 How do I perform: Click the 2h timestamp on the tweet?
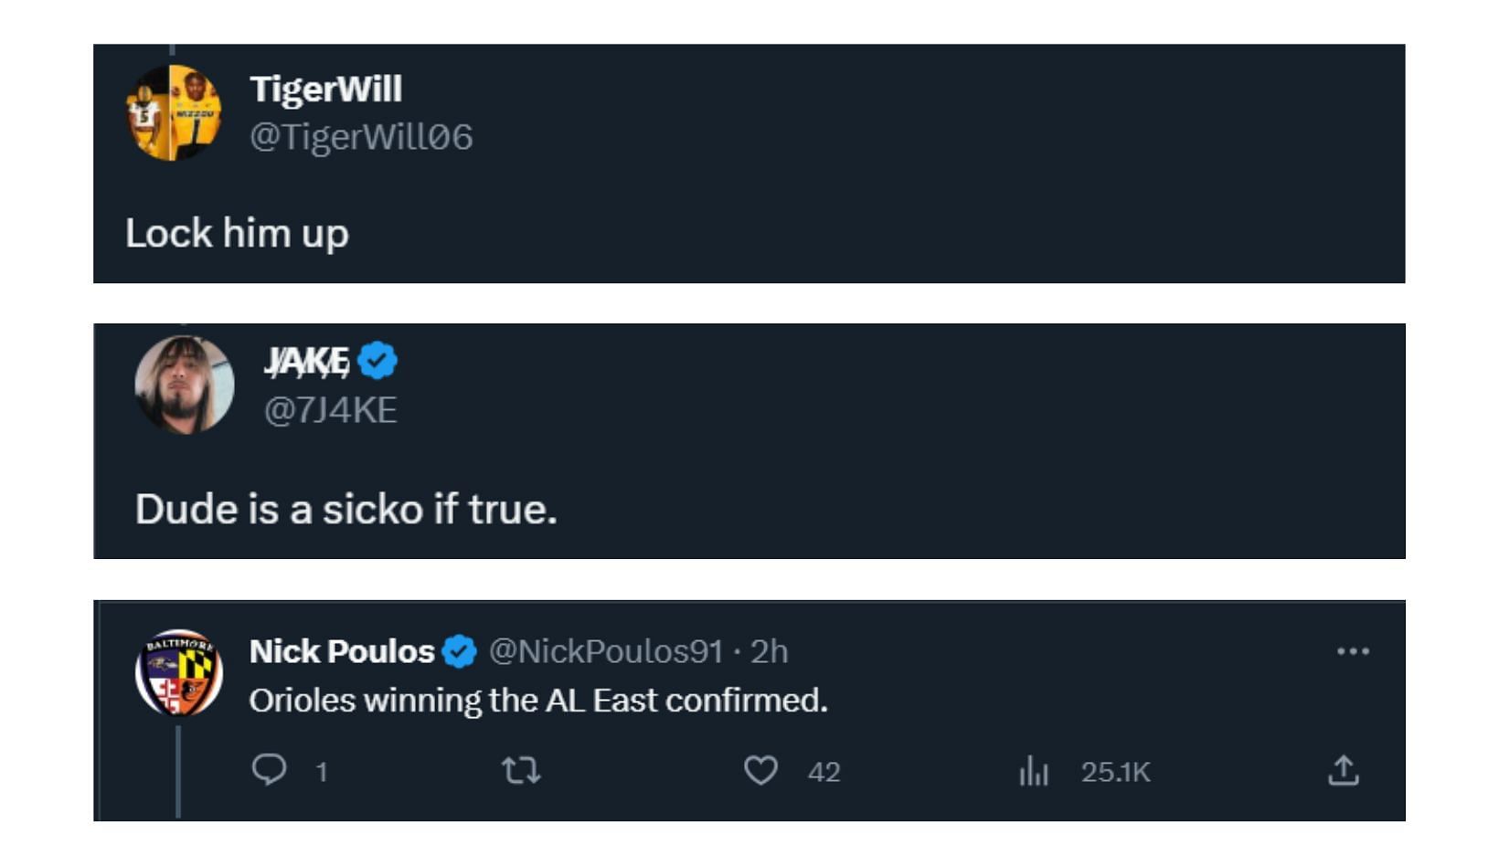(769, 651)
